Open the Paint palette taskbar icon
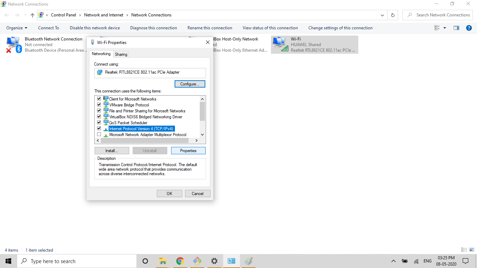477x268 pixels. click(248, 261)
